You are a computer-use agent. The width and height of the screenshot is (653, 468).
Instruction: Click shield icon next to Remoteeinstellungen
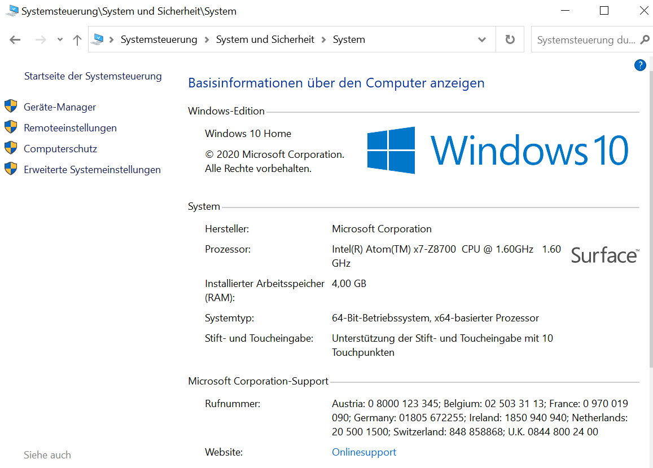click(11, 127)
